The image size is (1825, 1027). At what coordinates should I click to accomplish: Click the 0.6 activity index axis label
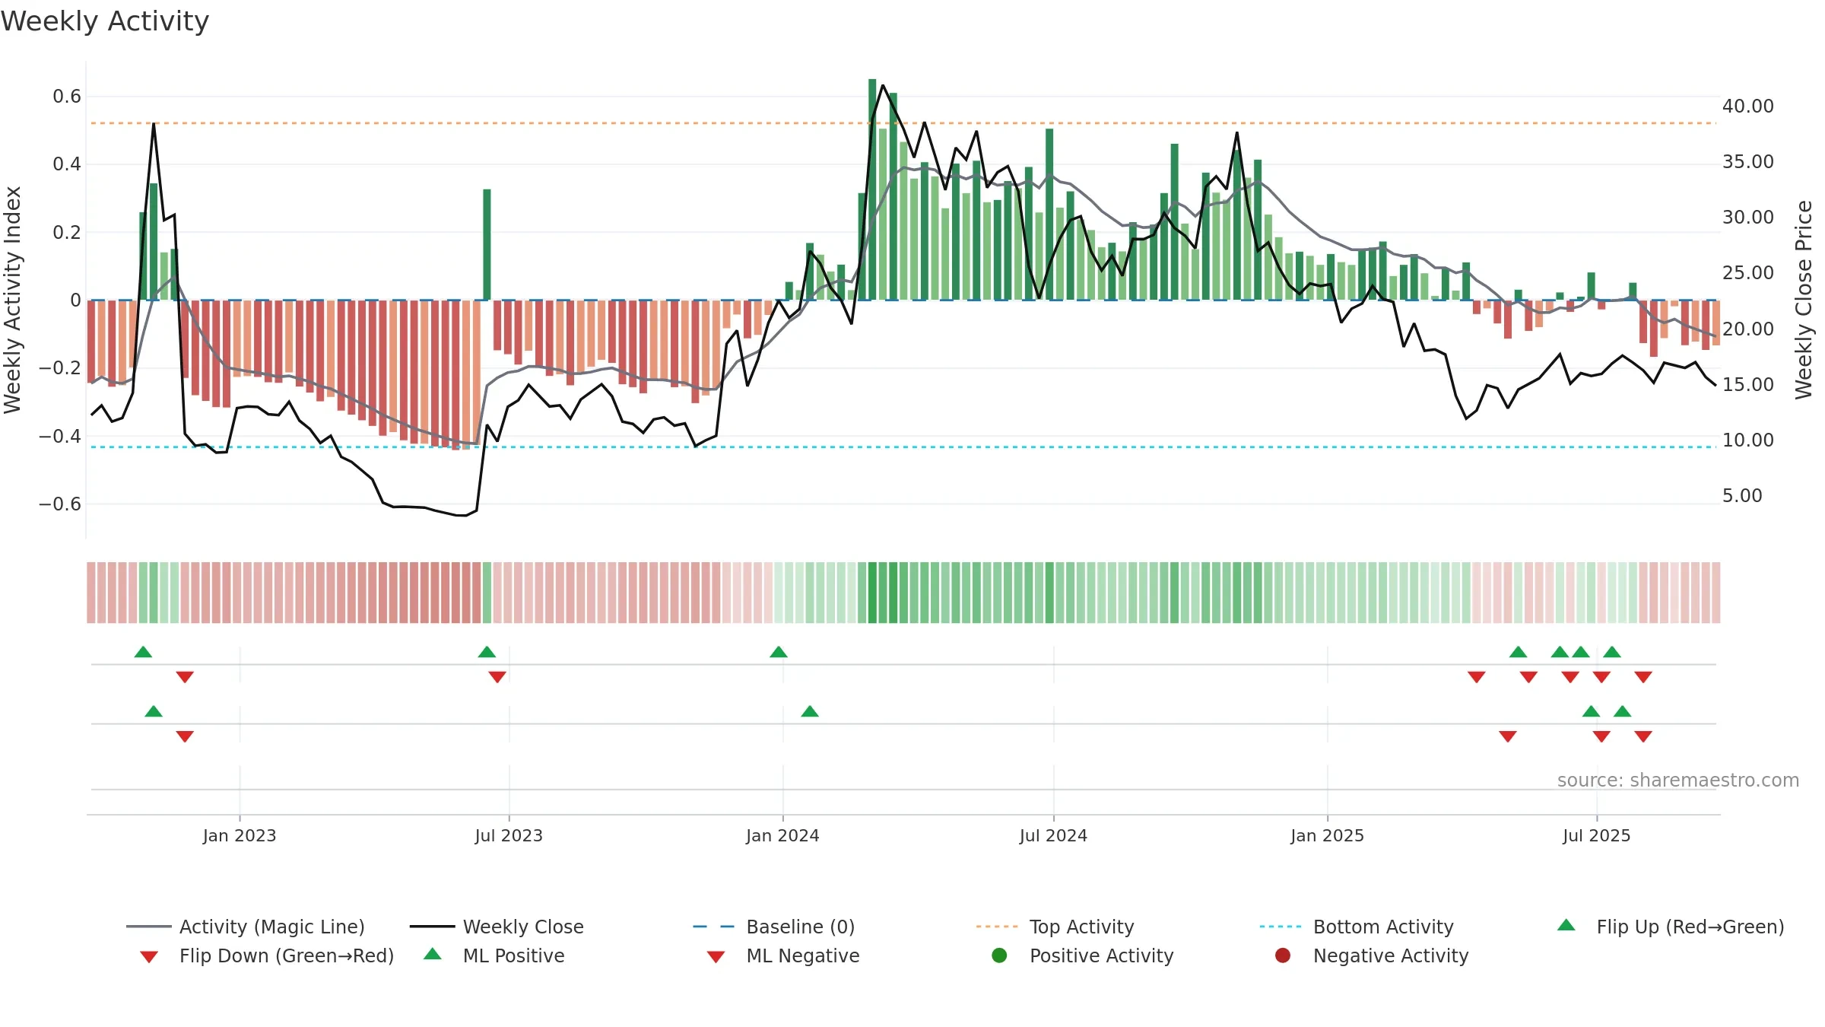(67, 96)
